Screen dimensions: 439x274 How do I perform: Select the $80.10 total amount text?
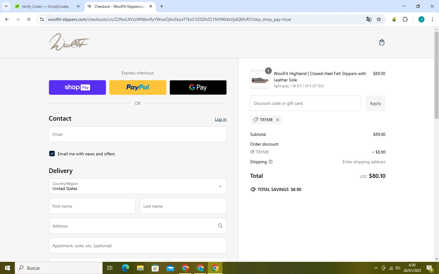point(377,176)
